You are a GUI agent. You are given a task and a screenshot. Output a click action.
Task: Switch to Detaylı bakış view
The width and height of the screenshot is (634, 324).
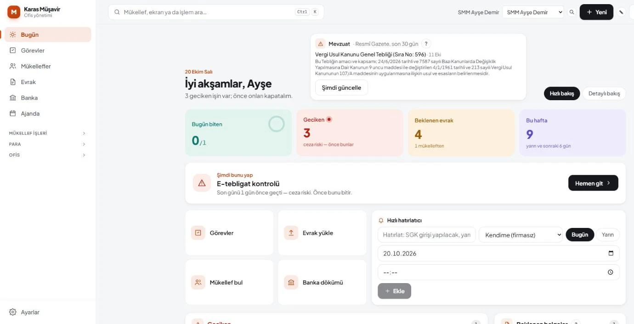point(604,93)
